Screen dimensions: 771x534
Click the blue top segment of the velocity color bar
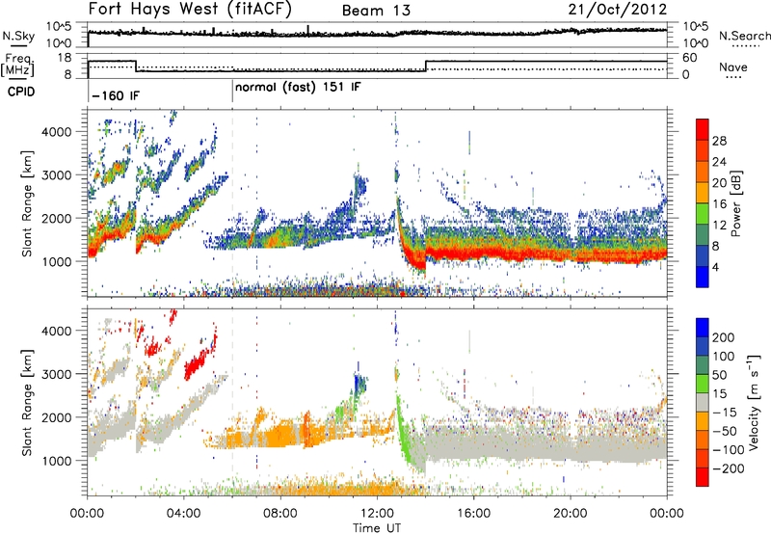(x=703, y=328)
